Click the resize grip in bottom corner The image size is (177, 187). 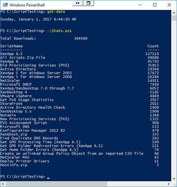click(174, 184)
